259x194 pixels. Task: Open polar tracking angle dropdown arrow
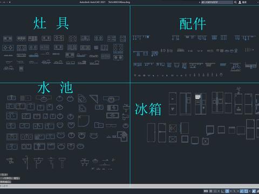point(231,191)
